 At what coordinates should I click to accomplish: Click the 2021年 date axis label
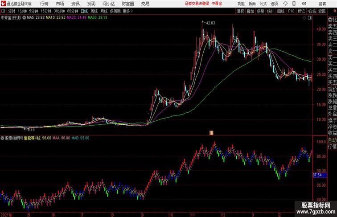[x=6, y=215]
